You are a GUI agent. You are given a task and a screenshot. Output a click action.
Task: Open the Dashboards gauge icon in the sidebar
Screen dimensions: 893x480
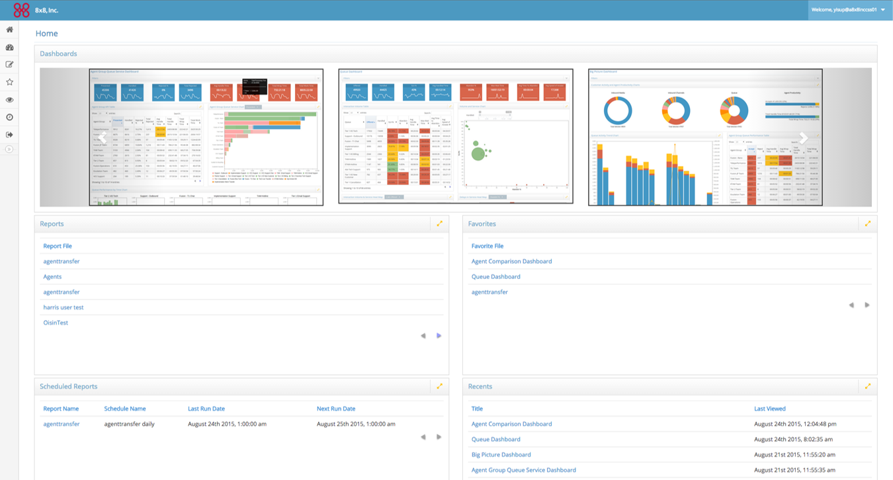9,47
